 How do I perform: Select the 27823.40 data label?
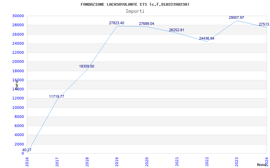point(116,23)
